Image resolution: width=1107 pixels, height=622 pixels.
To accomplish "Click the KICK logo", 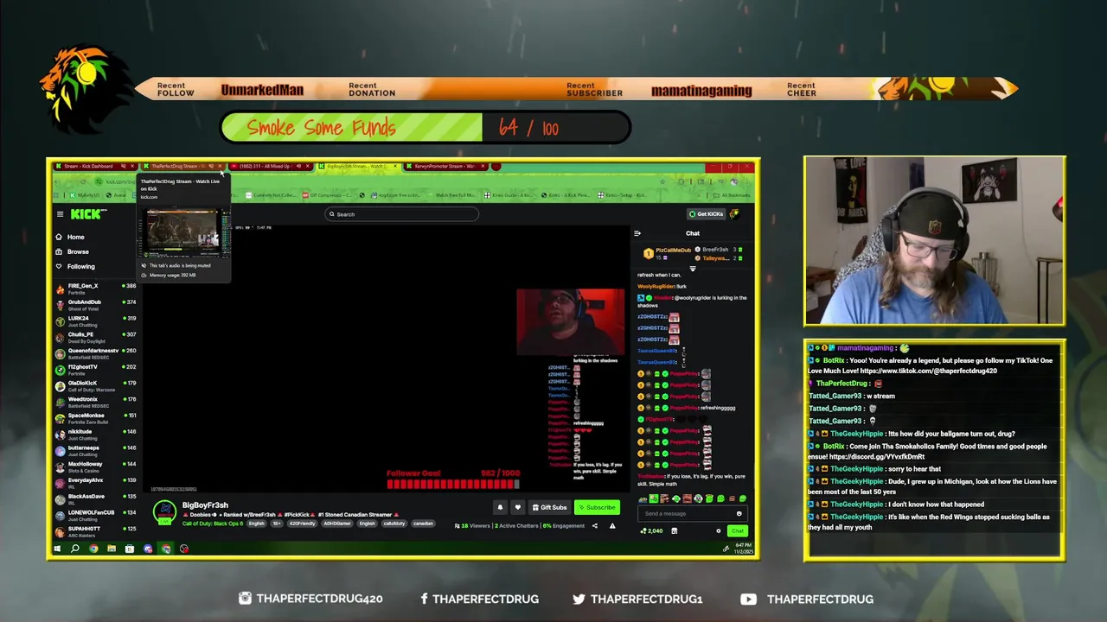I will (87, 214).
